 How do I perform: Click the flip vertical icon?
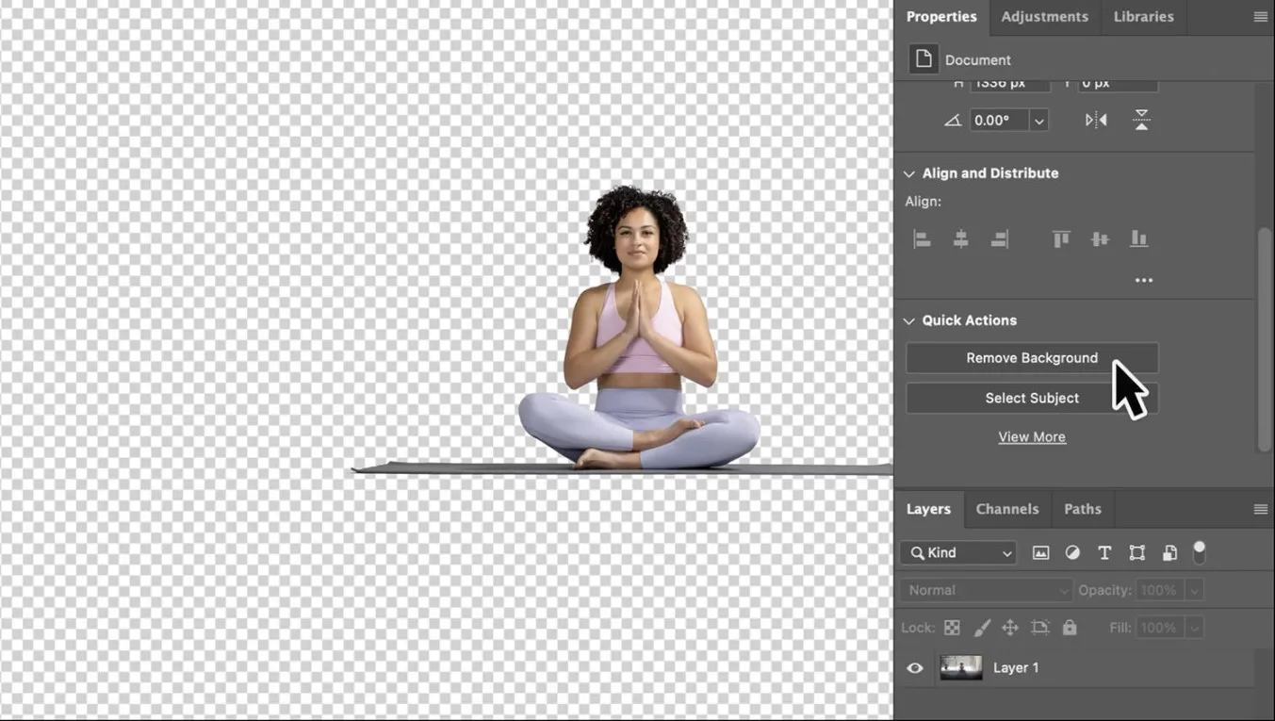pyautogui.click(x=1141, y=120)
